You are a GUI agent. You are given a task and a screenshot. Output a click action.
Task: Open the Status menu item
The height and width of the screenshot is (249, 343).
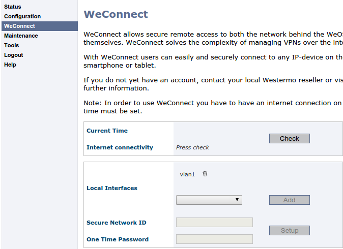13,7
